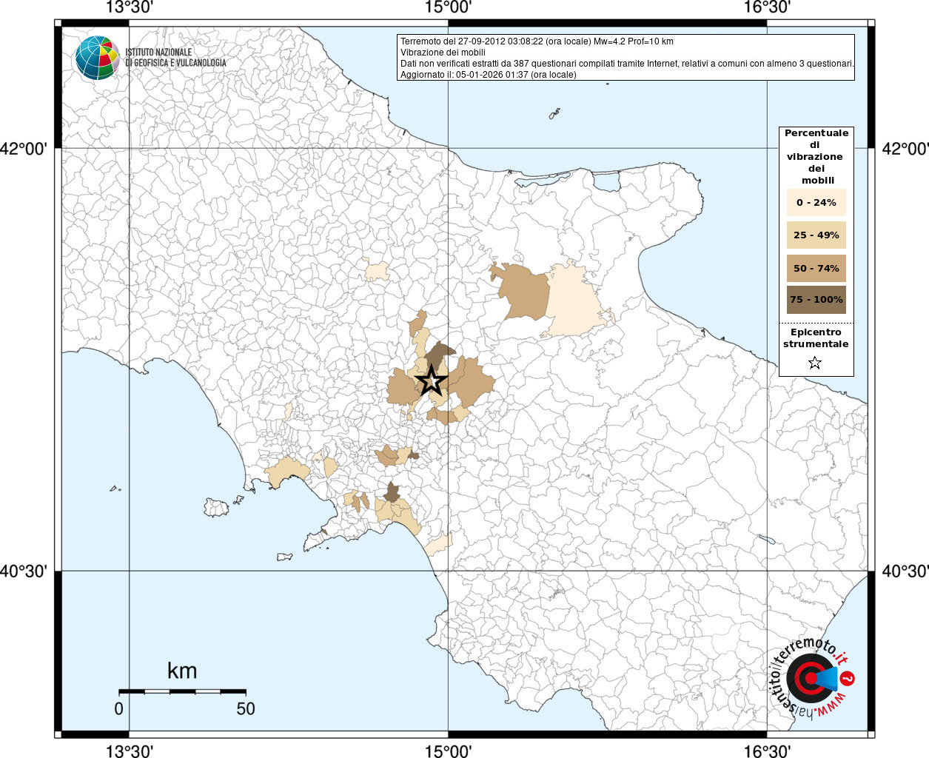Click the "Epicentro strumentale" legend label
Image resolution: width=929 pixels, height=758 pixels.
point(816,338)
